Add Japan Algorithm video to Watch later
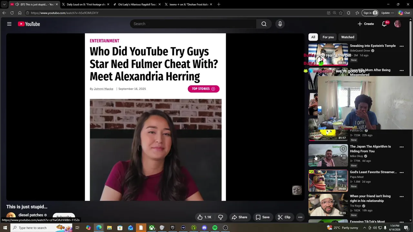 343,149
